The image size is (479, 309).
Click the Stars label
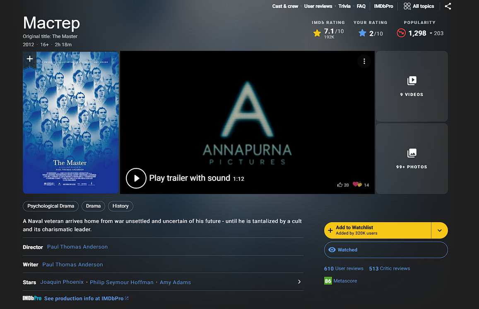[x=29, y=283]
